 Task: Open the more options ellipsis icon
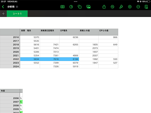(x=138, y=7)
